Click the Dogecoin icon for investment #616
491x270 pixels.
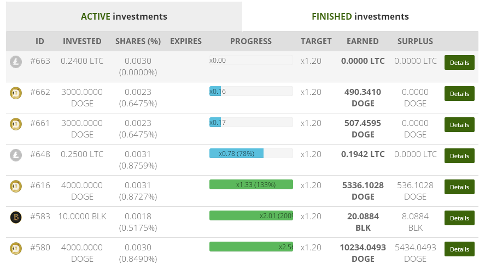16,186
